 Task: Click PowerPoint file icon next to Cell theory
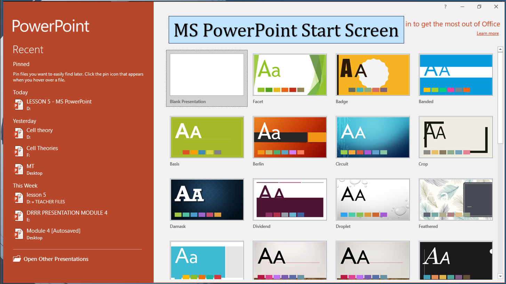(18, 133)
